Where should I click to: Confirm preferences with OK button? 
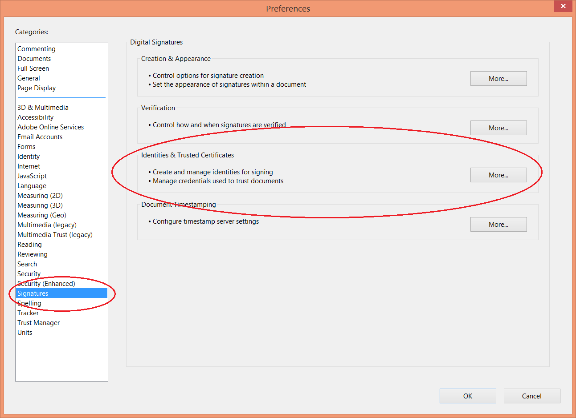(x=468, y=396)
